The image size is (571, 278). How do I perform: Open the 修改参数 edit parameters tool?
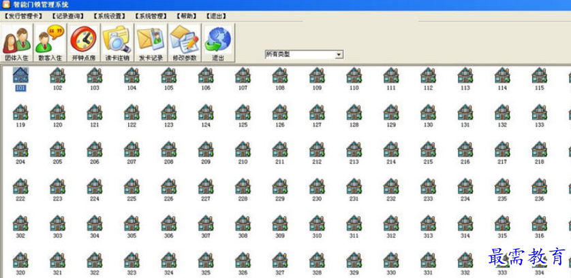coord(184,44)
